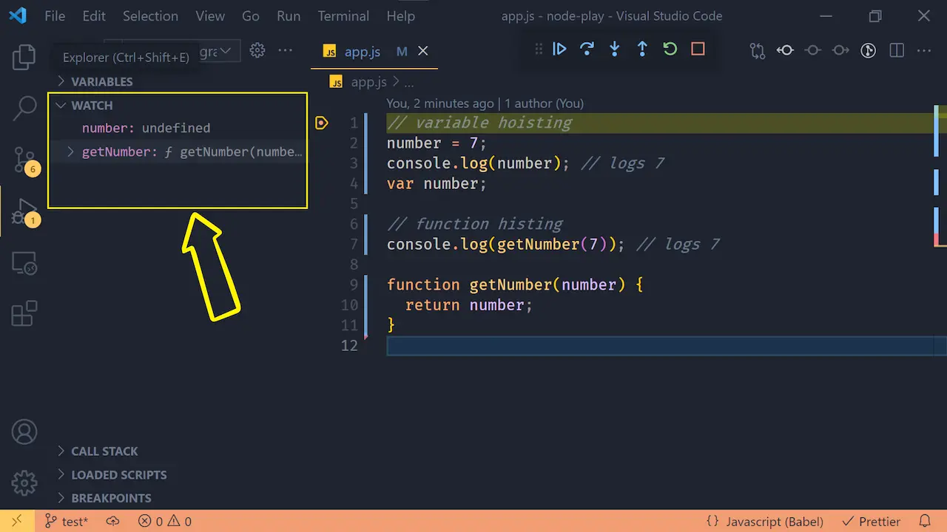Place cursor in empty line 12
The height and width of the screenshot is (532, 947).
click(x=658, y=346)
